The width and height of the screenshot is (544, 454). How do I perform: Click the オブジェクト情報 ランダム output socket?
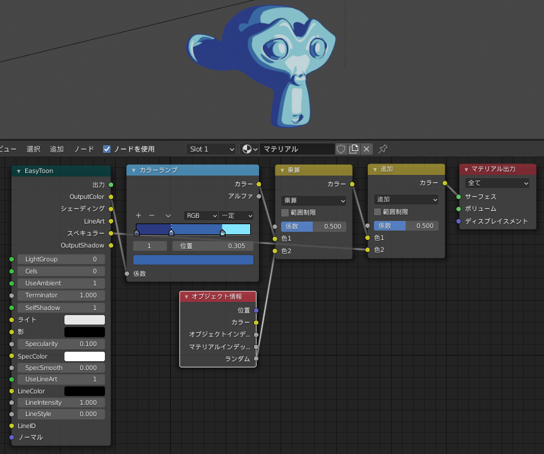pos(256,359)
